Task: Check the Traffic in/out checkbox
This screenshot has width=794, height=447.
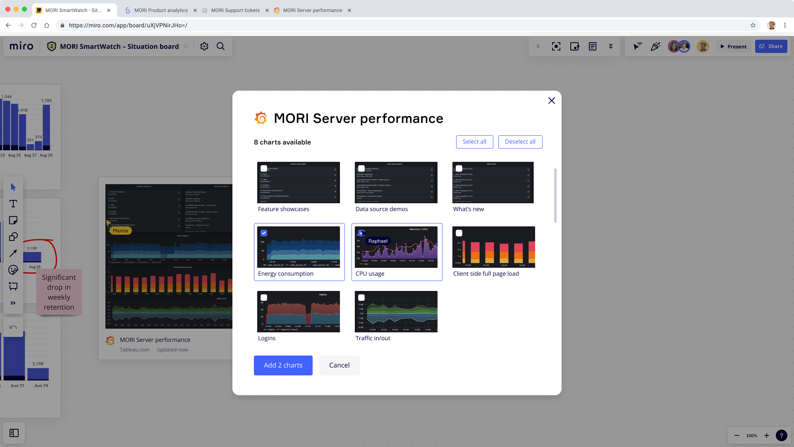Action: (361, 298)
